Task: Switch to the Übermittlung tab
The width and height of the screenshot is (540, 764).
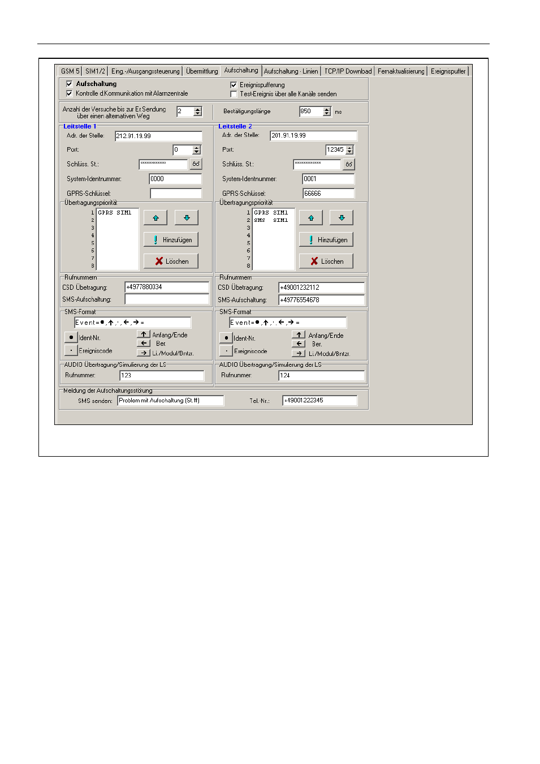Action: tap(202, 71)
